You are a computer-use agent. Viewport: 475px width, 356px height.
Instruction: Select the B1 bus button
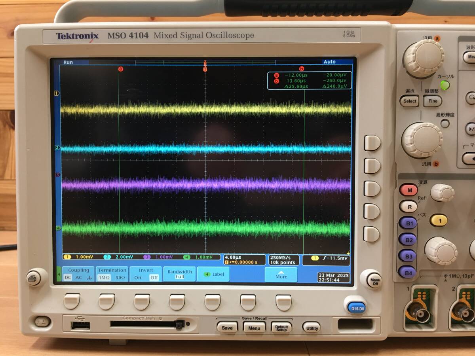point(408,223)
